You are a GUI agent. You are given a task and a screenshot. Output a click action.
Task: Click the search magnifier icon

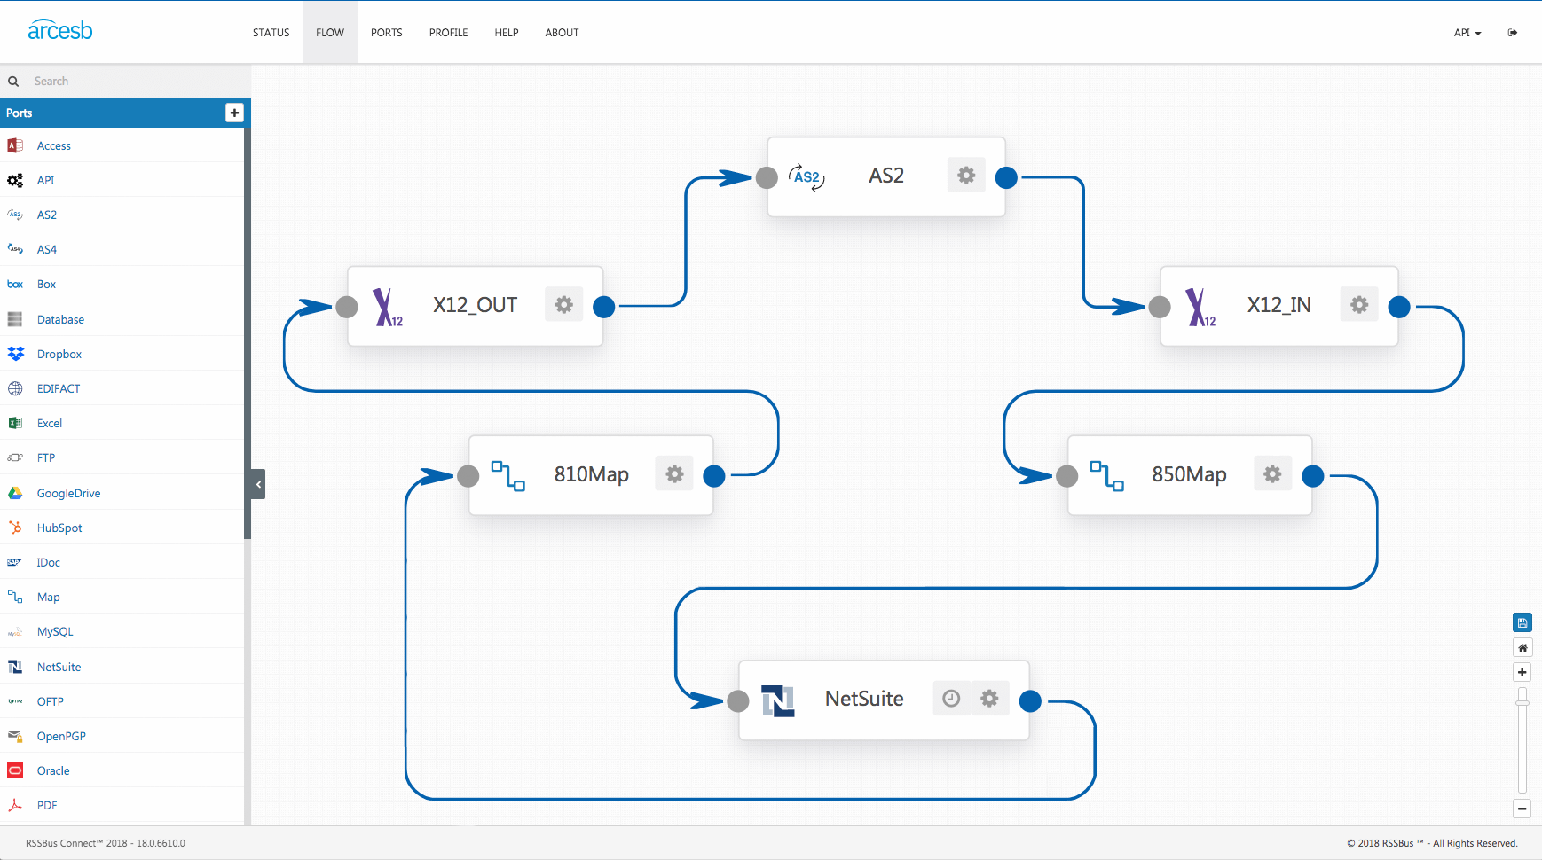point(13,82)
